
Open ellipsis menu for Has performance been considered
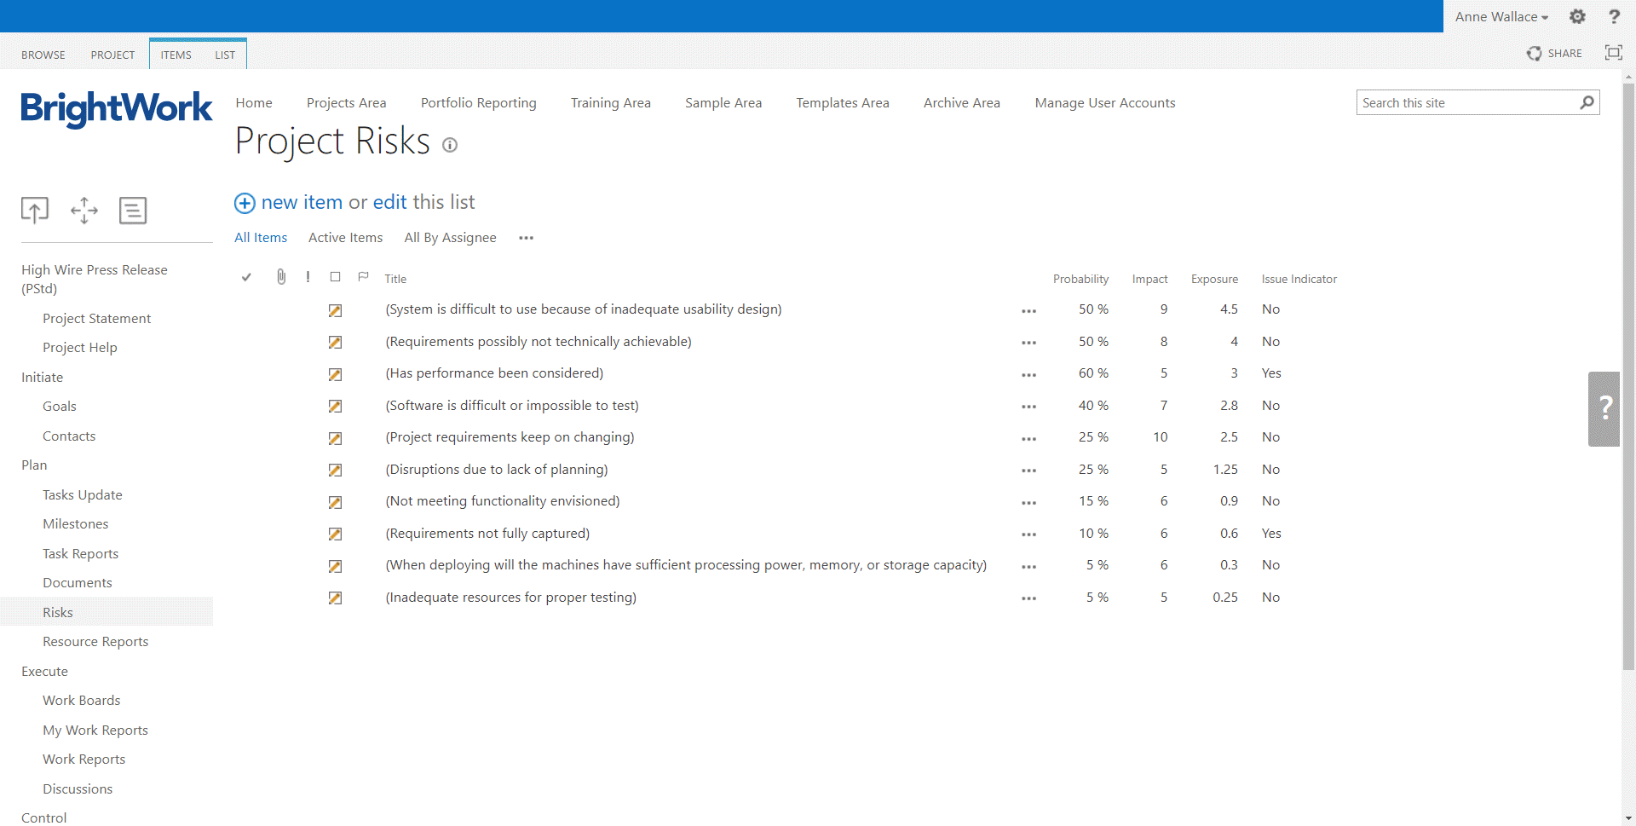coord(1028,375)
